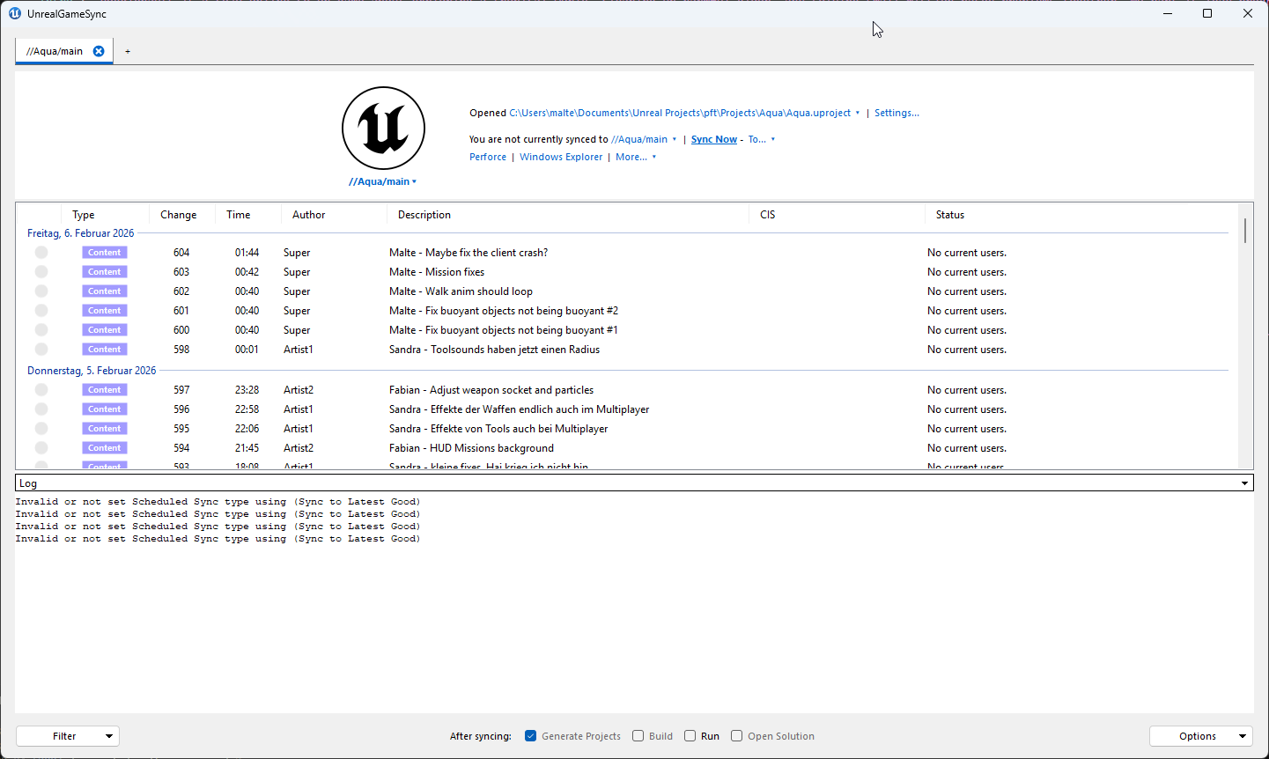1269x759 pixels.
Task: Click the Description column header
Action: pyautogui.click(x=568, y=215)
